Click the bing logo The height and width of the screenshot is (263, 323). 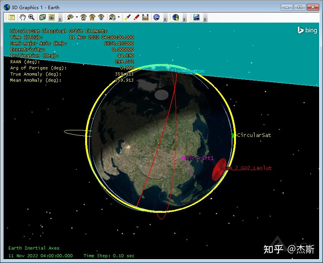pyautogui.click(x=307, y=30)
